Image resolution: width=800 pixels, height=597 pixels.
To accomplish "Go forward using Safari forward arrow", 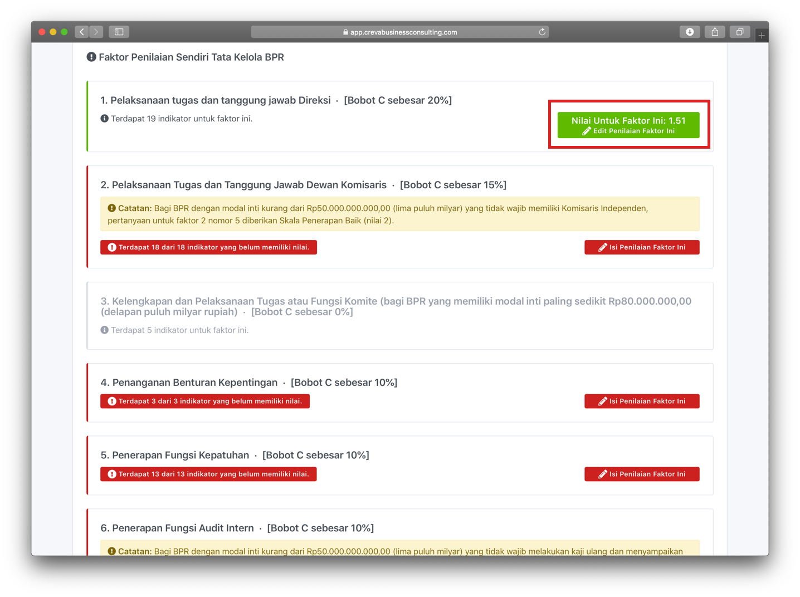I will click(96, 32).
